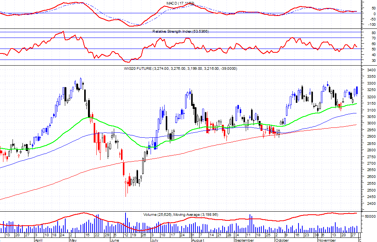This screenshot has height=242, width=377.
Task: Select the August month label on time axis
Action: coord(198,240)
